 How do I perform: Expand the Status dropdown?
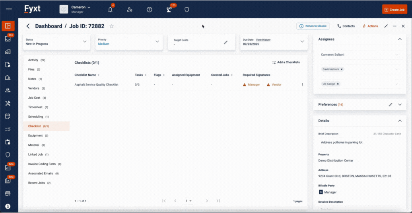(84, 42)
